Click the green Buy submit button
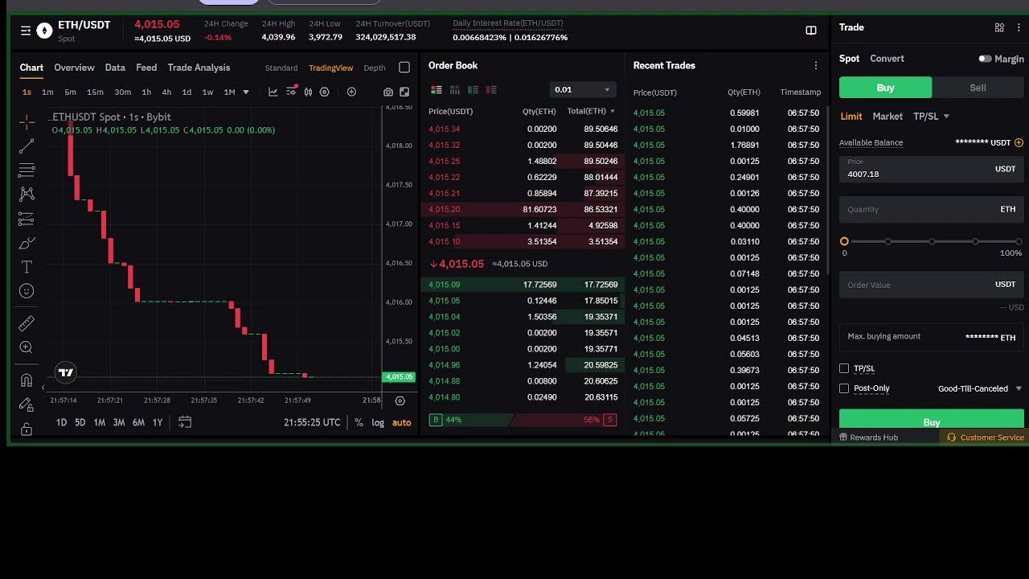Viewport: 1029px width, 579px height. [932, 420]
